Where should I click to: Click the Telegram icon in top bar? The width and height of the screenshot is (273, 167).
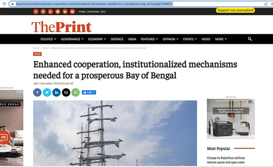click(x=58, y=12)
